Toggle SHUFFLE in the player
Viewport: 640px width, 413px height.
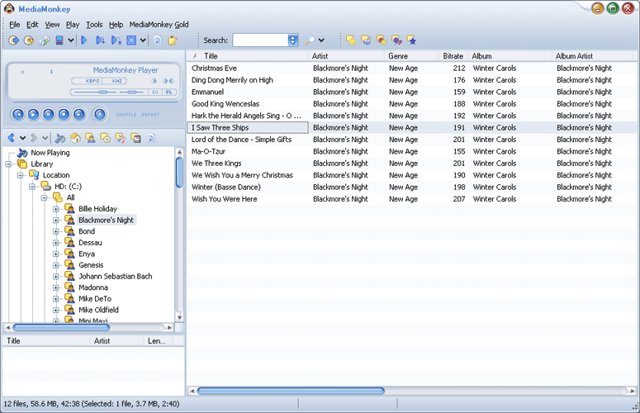[x=126, y=115]
